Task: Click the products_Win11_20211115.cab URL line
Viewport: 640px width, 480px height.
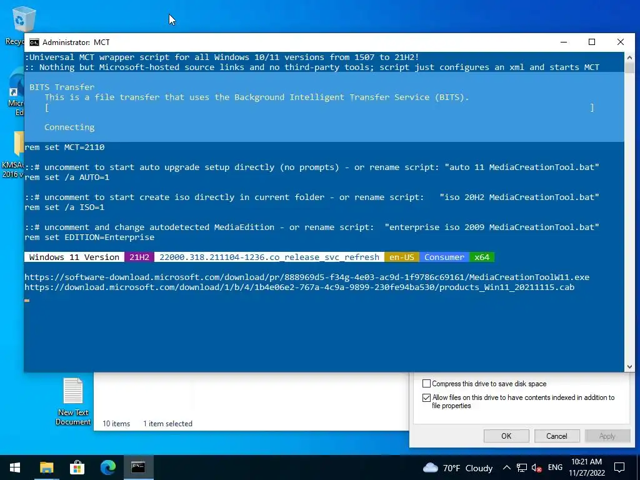Action: pos(299,287)
